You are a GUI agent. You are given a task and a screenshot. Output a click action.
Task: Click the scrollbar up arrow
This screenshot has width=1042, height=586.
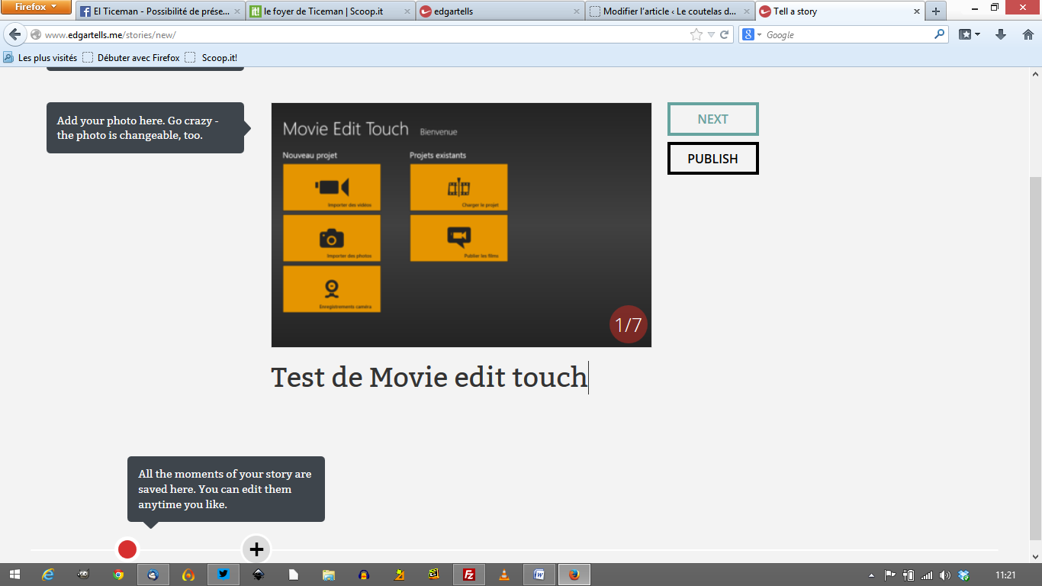point(1035,74)
